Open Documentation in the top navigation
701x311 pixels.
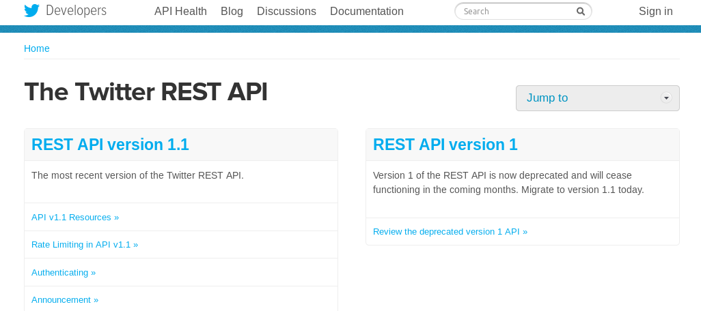coord(367,11)
